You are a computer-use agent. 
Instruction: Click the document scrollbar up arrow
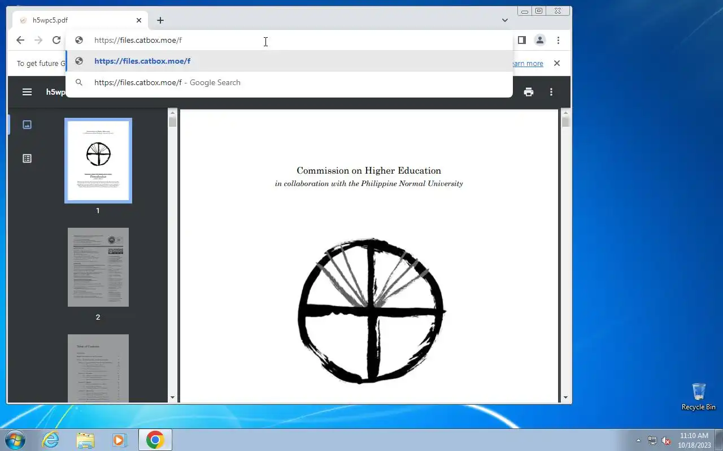tap(565, 112)
